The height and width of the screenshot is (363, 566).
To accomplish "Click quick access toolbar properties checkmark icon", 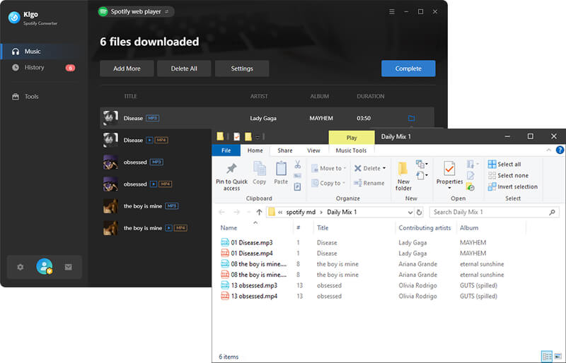I will pyautogui.click(x=237, y=136).
